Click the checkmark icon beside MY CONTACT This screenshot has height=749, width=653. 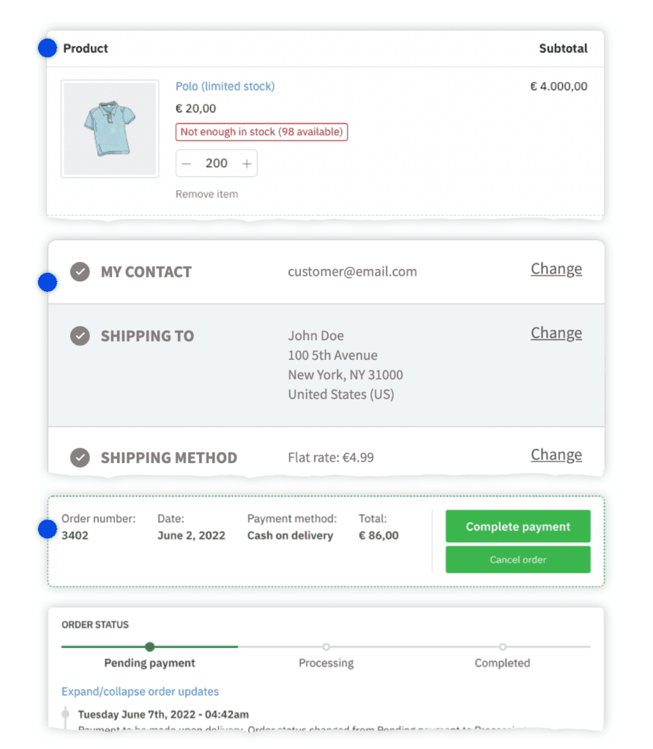pos(80,271)
